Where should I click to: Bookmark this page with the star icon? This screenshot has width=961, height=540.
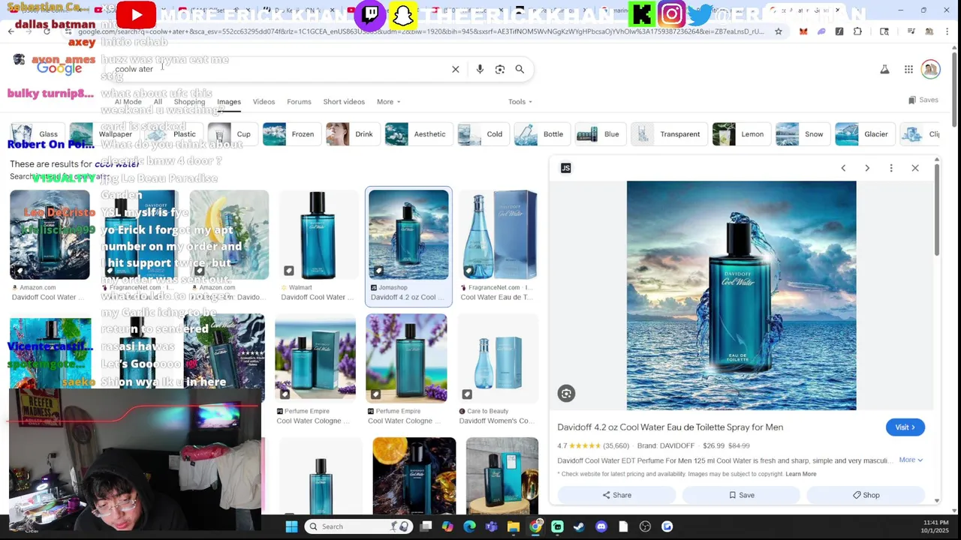[779, 31]
